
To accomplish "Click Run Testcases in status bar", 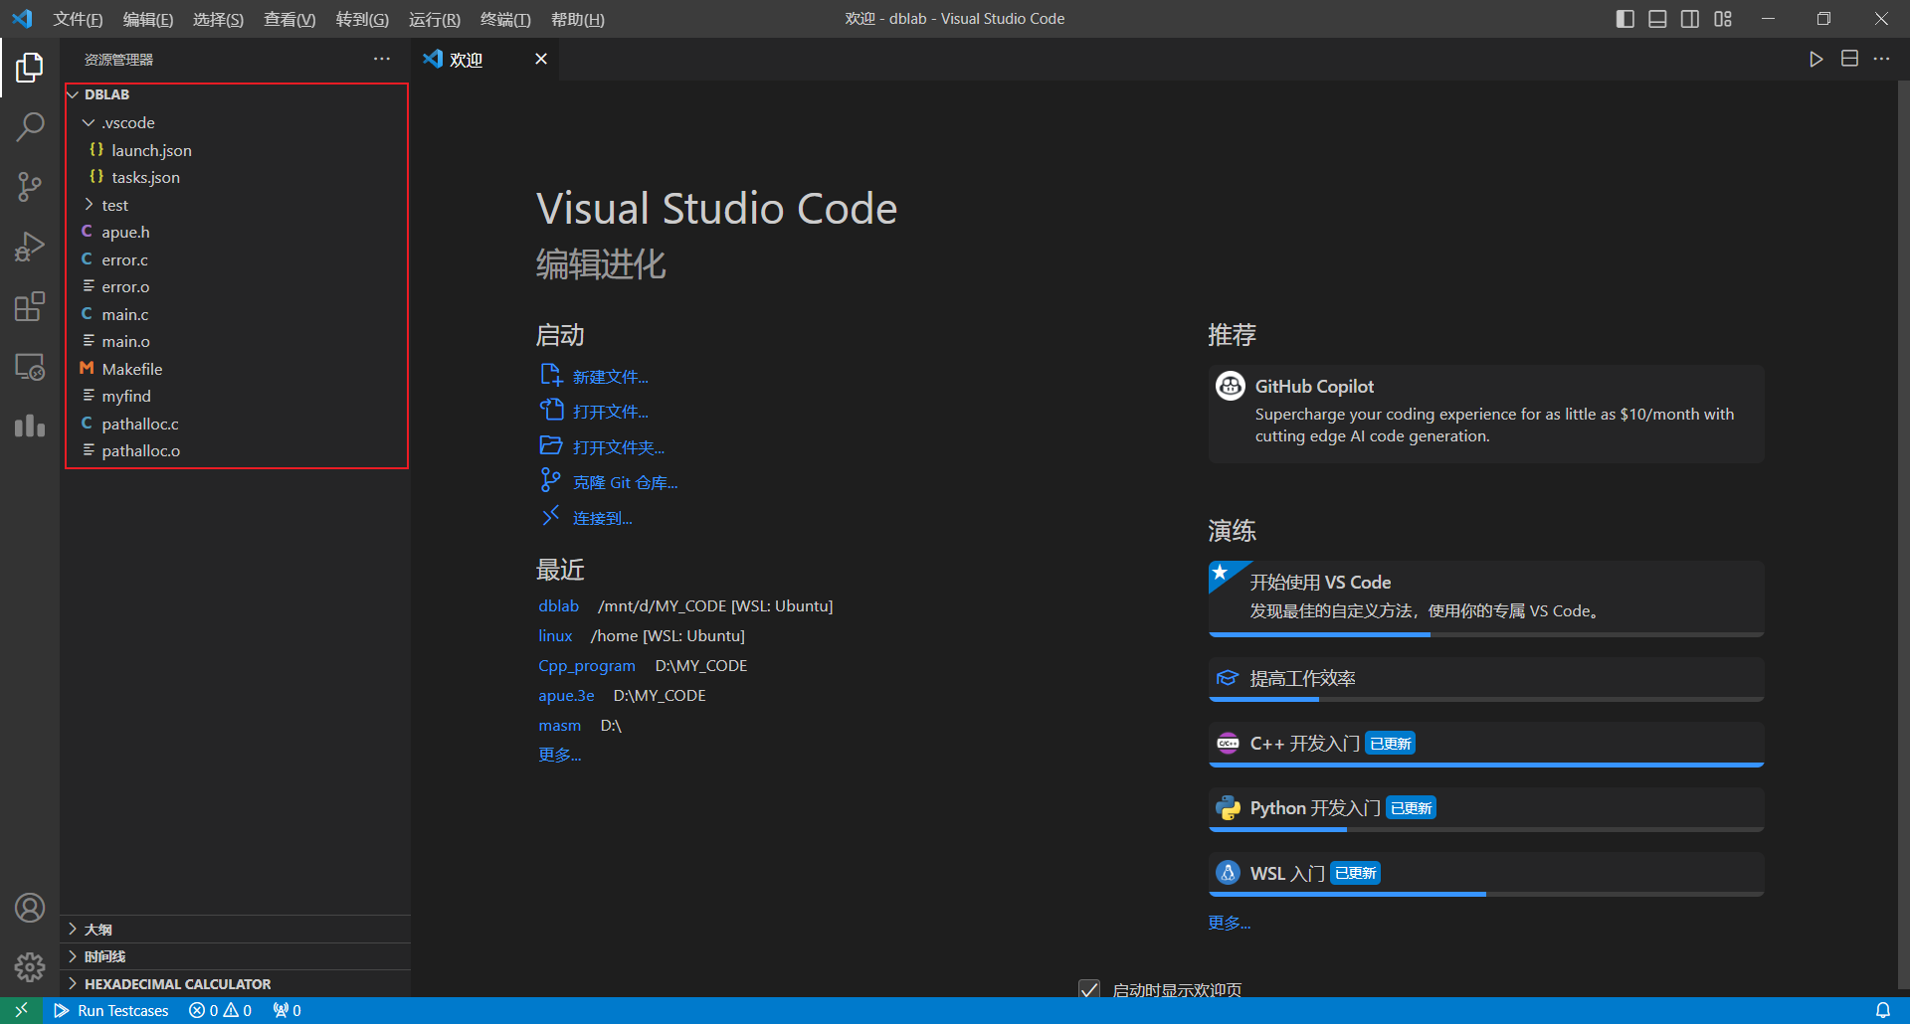I will pyautogui.click(x=111, y=1010).
